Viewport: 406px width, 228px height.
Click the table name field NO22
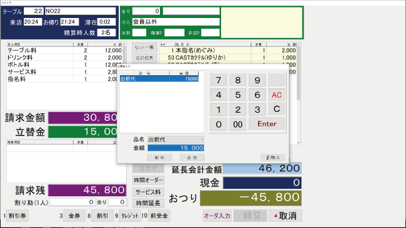(81, 11)
